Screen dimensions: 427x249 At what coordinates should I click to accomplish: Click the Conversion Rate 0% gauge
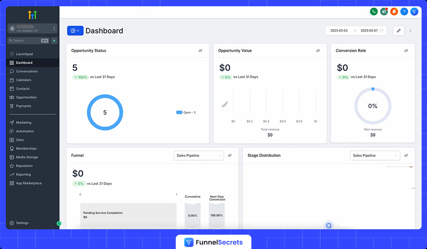click(x=373, y=106)
